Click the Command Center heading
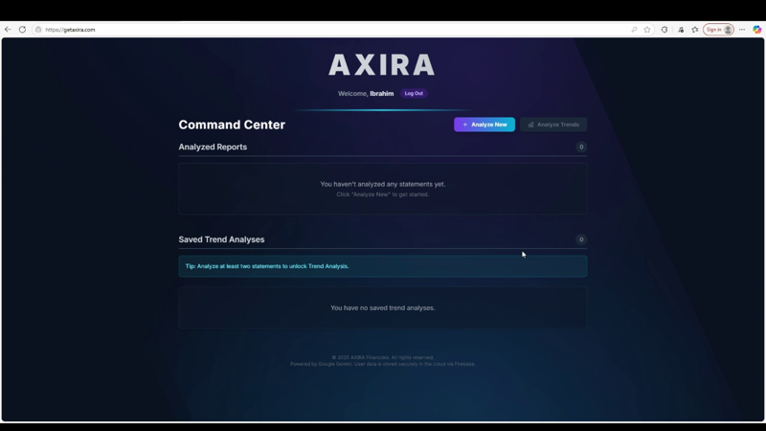 click(x=232, y=125)
